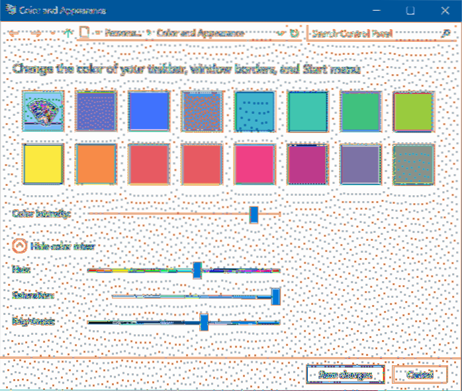Image resolution: width=462 pixels, height=391 pixels.
Task: Click the Back navigation arrow
Action: (x=14, y=32)
